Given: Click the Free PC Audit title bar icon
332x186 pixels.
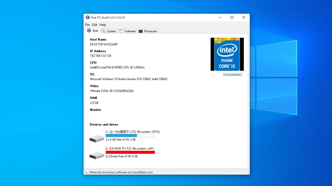Looking at the screenshot, I should click(88, 17).
